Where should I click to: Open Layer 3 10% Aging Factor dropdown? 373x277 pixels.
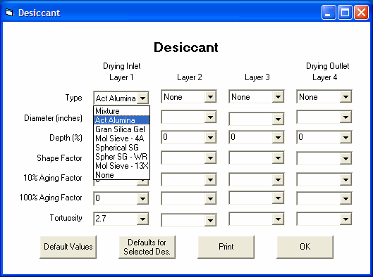(278, 180)
